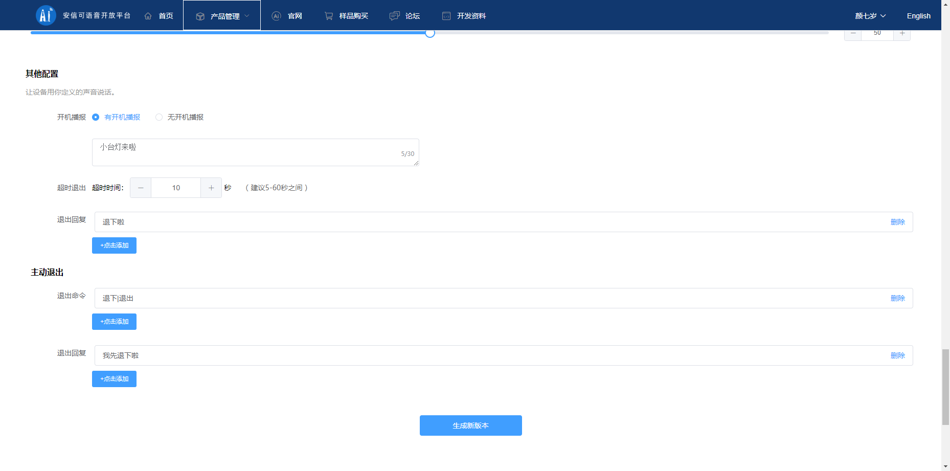Click the shopping cart icon for 样品购买

[x=329, y=16]
